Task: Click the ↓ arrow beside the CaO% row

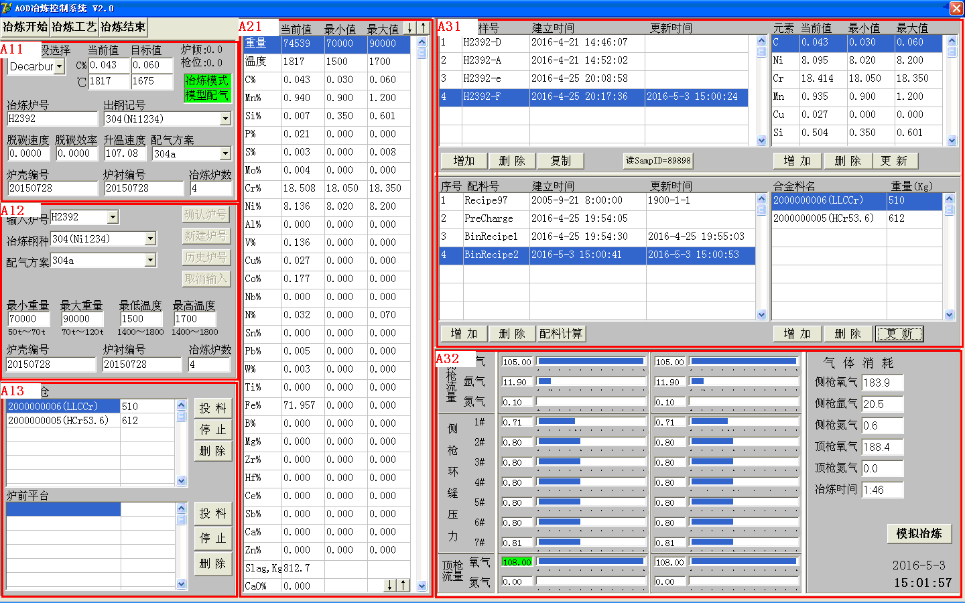Action: [x=390, y=586]
